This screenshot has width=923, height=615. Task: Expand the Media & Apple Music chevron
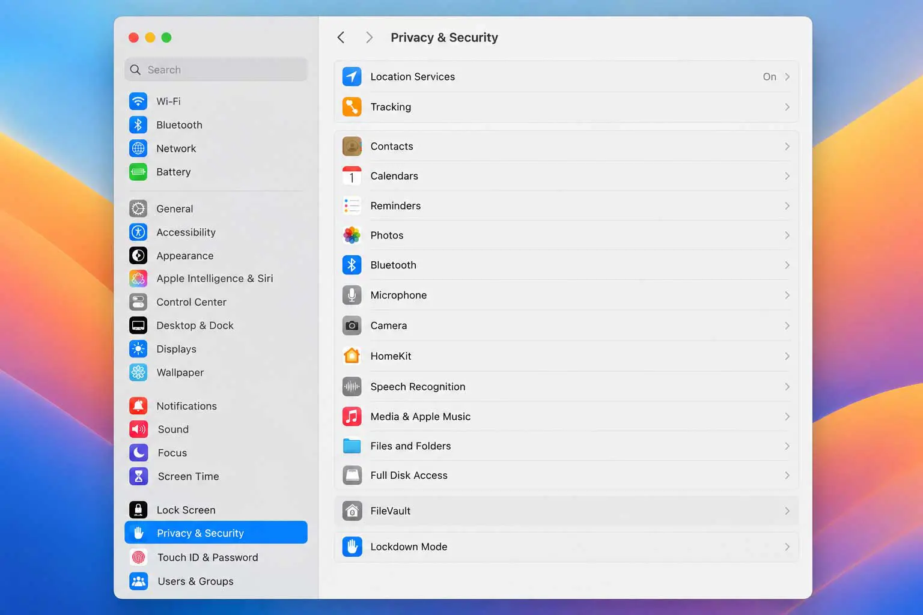click(787, 416)
